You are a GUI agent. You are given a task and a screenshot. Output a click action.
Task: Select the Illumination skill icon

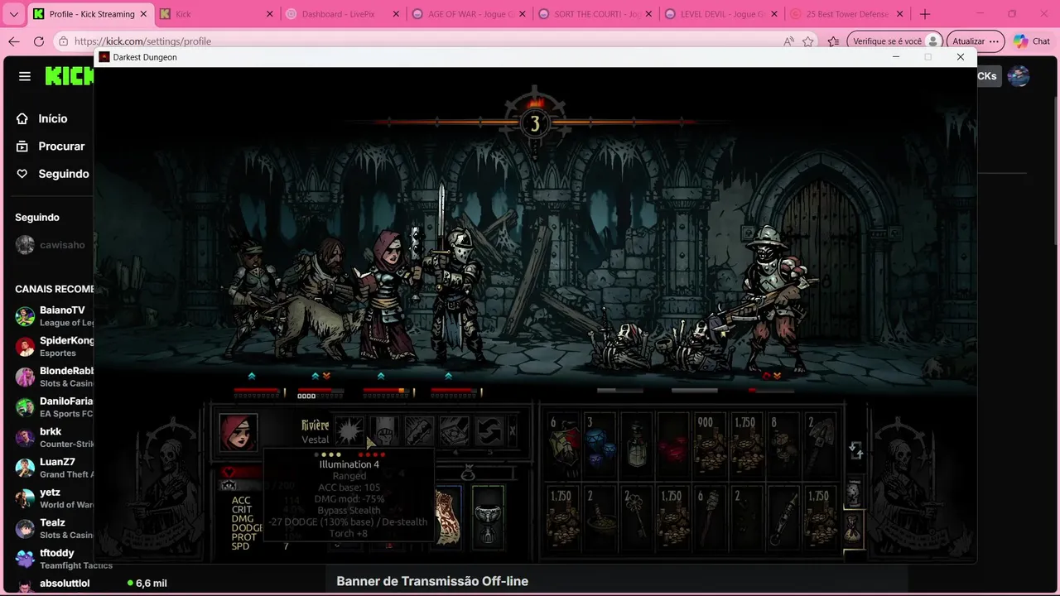point(349,430)
